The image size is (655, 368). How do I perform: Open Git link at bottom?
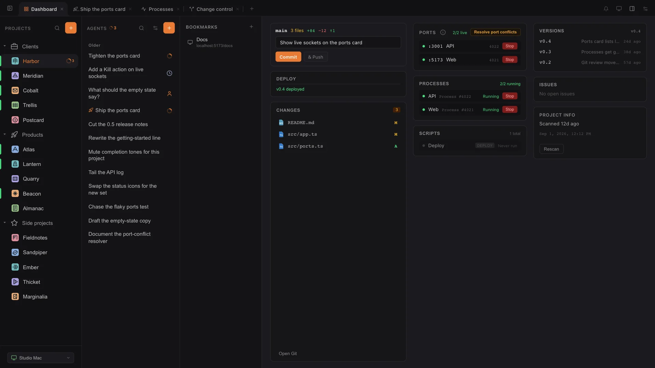coord(288,353)
